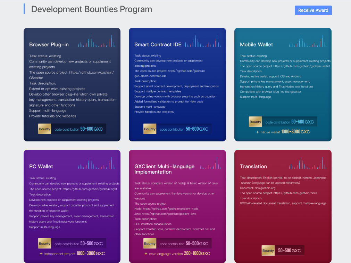Click the 50-500 GXC amount on PC Wallet card
351x263 pixels.
92,244
